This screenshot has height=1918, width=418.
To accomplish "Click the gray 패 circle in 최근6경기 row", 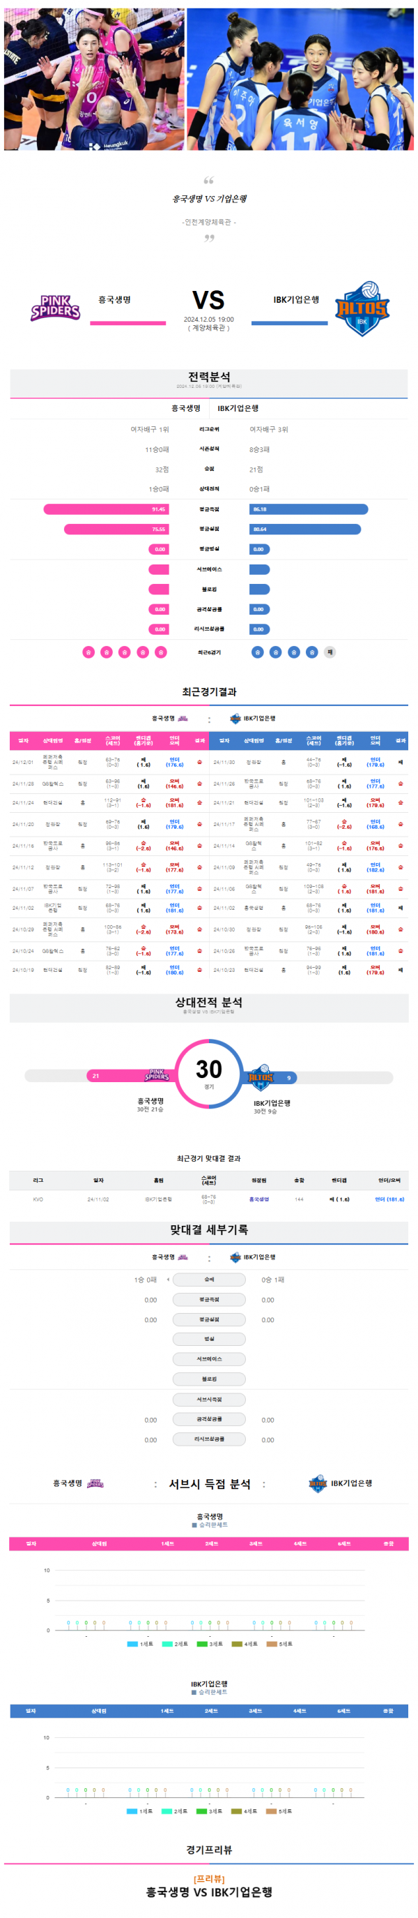I will pyautogui.click(x=330, y=652).
